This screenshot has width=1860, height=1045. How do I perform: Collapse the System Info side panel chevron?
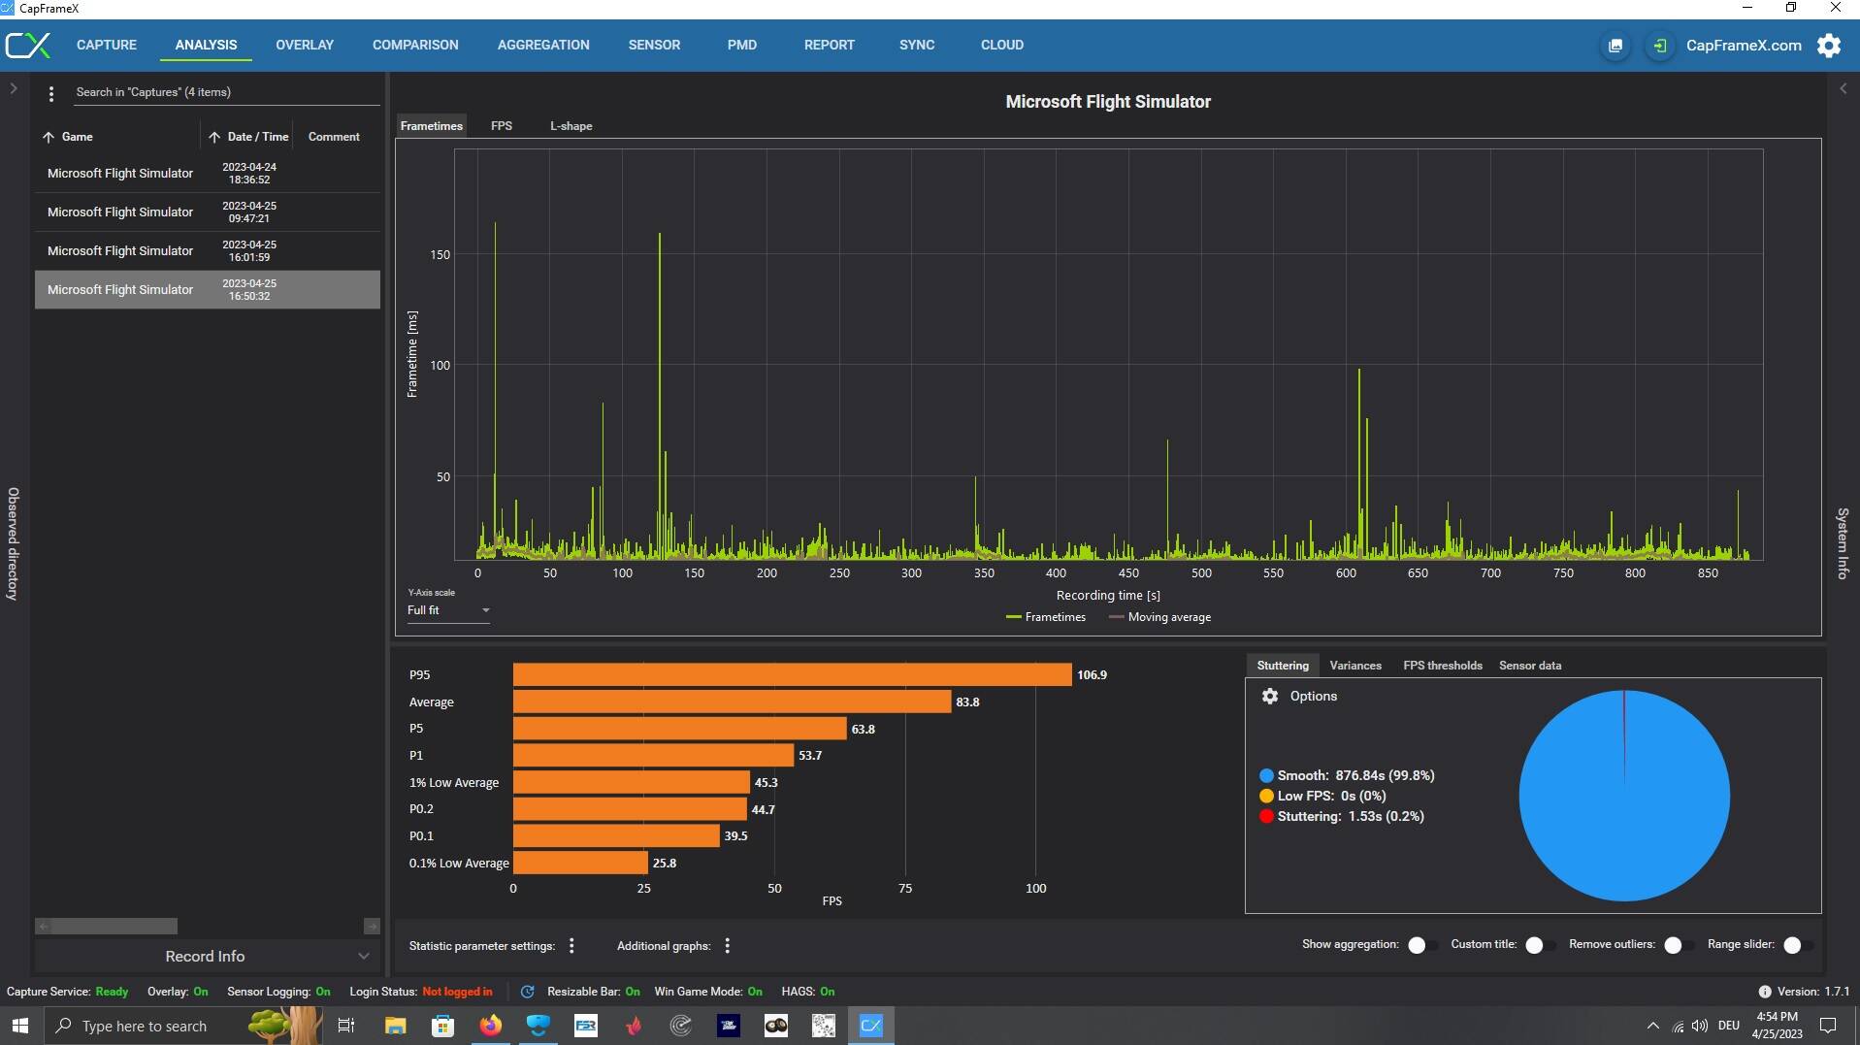[1843, 88]
